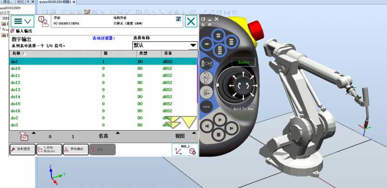Screen dimensions: 387x188
Task: Click the large yellow scroll-down arrow
Action: coord(189,122)
